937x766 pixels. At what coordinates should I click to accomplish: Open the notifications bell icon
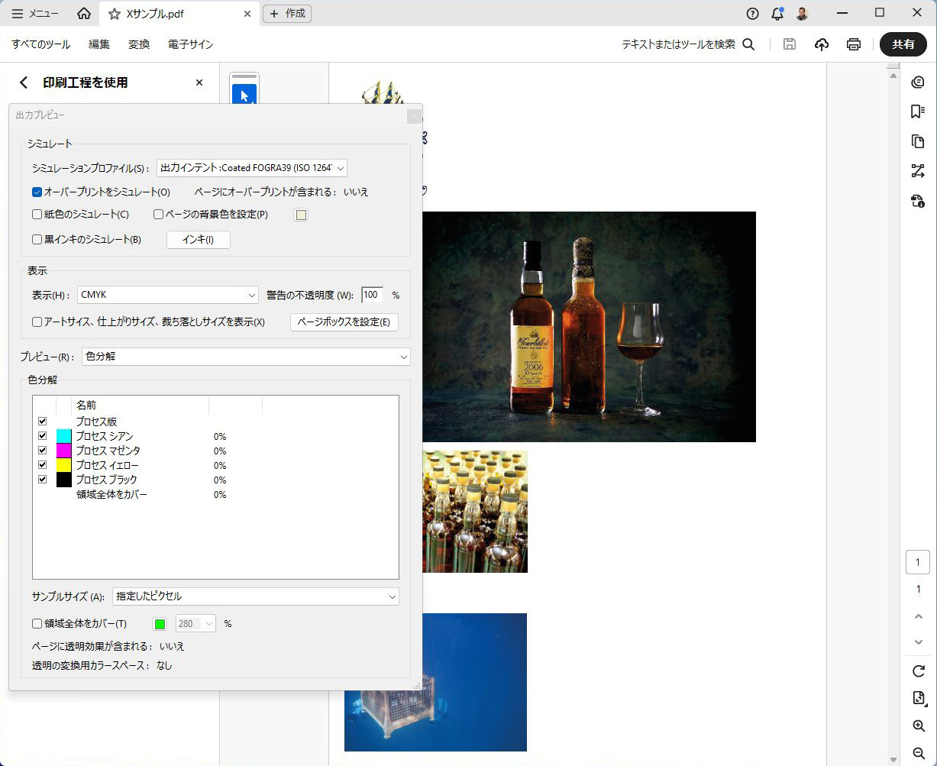point(777,14)
